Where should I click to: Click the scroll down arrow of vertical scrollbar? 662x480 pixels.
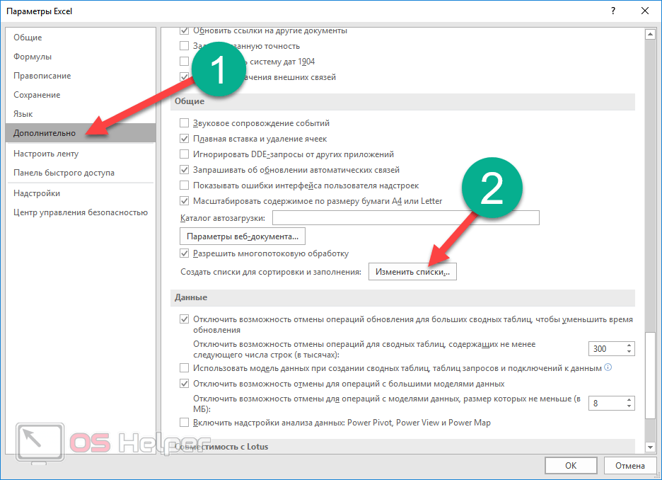tap(650, 448)
